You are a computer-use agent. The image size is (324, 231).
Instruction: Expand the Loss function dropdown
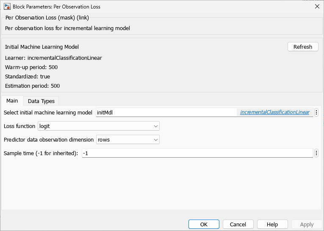point(99,126)
